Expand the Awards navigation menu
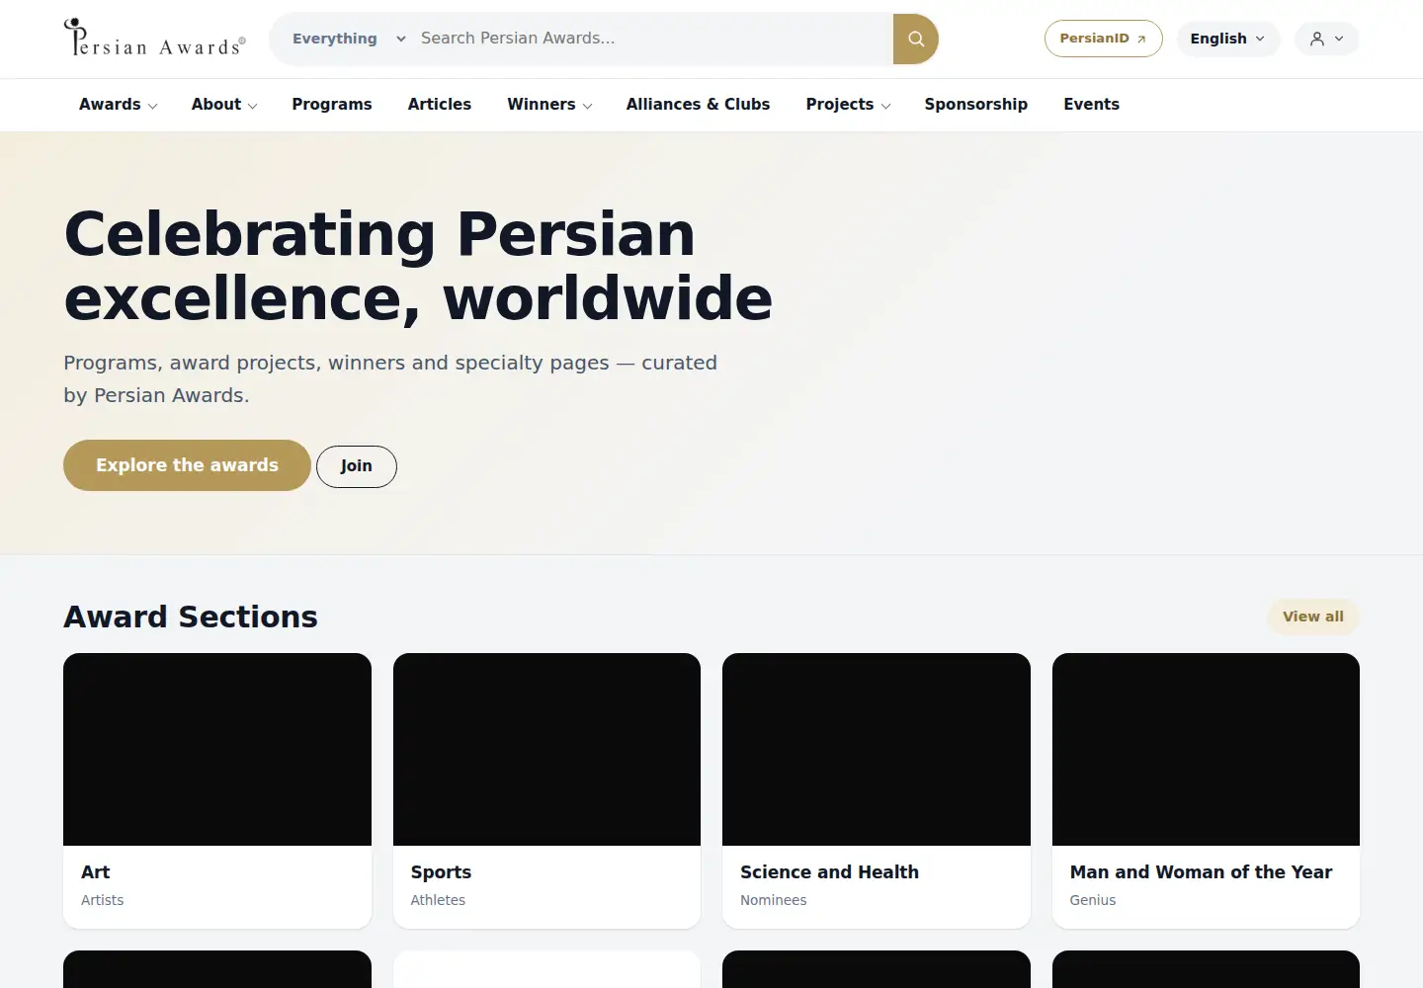 [x=119, y=105]
